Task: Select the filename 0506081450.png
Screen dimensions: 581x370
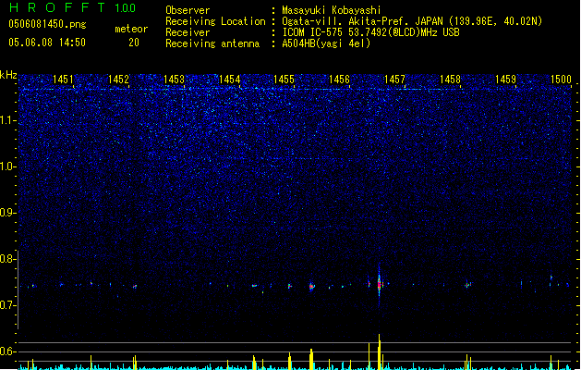Action: (x=47, y=24)
